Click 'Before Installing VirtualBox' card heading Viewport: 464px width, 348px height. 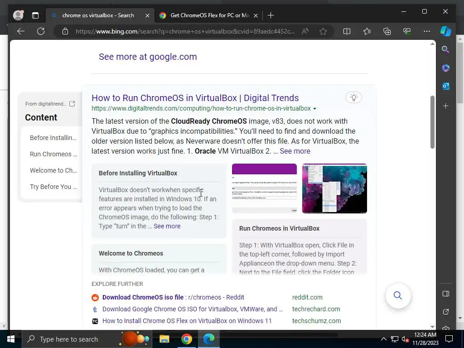coord(138,173)
